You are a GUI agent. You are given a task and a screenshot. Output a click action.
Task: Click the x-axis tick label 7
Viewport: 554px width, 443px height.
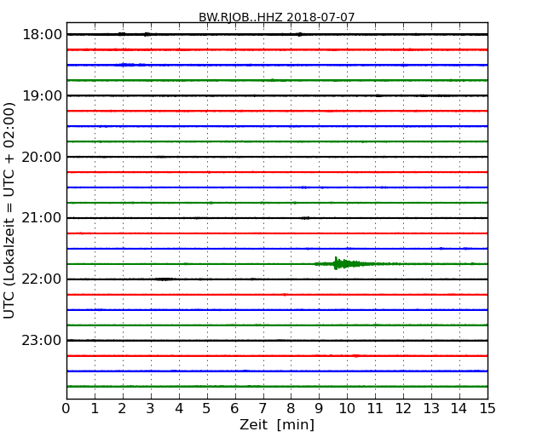tap(263, 409)
